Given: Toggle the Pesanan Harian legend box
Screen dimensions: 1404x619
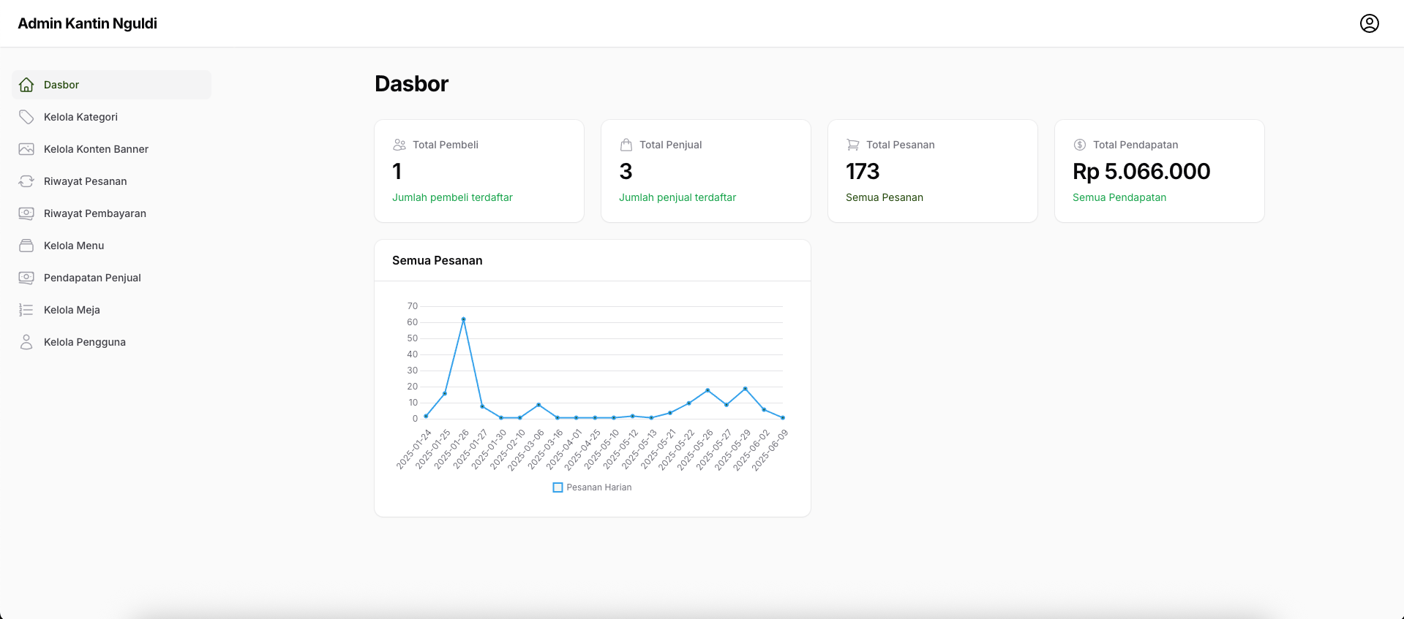Looking at the screenshot, I should point(558,487).
